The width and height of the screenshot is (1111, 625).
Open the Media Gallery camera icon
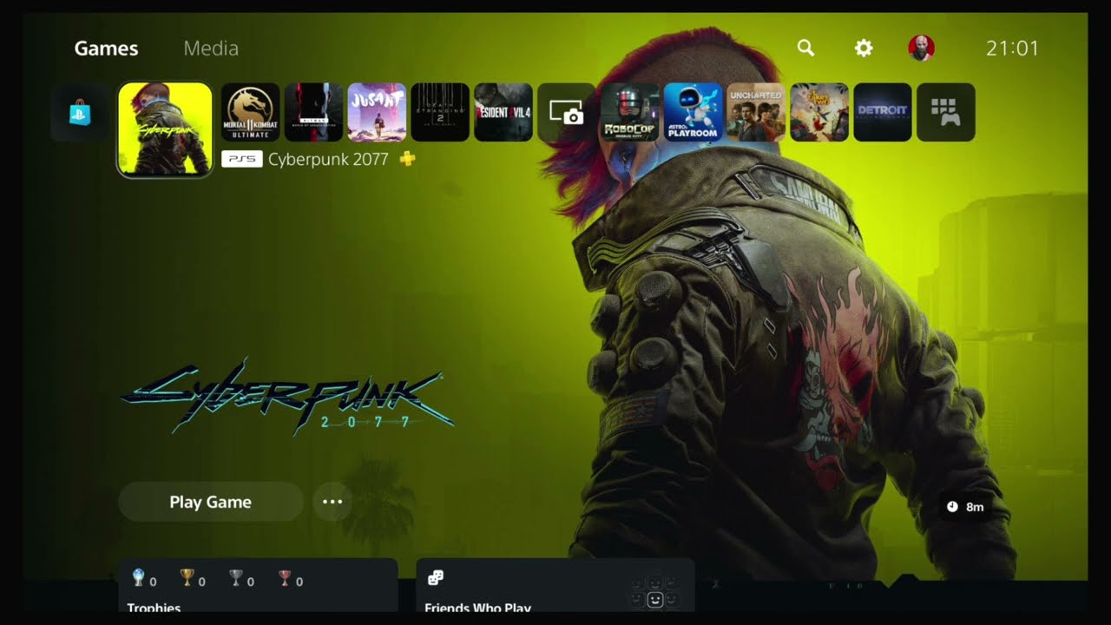point(567,112)
